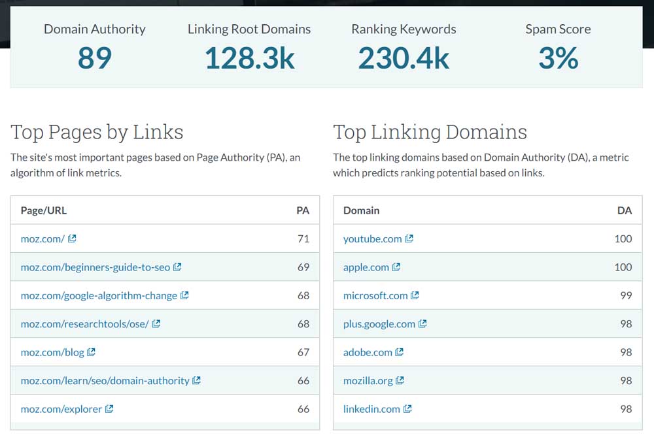654x441 pixels.
Task: Click external icon beside beginners-guide-to-seo URL
Action: pyautogui.click(x=177, y=267)
